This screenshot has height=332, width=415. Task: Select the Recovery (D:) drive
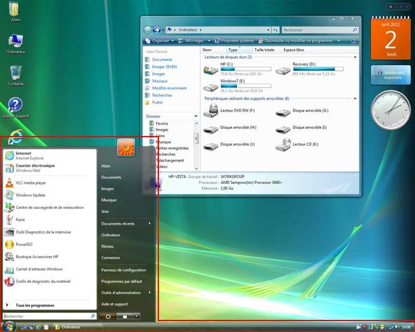tap(310, 69)
